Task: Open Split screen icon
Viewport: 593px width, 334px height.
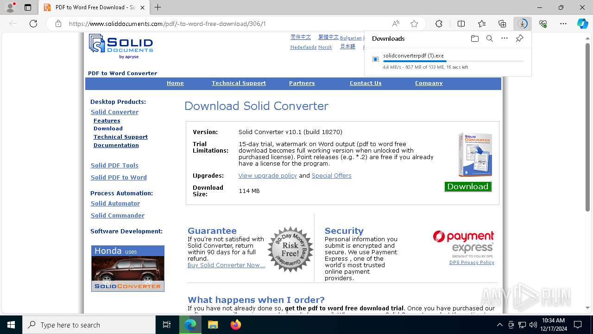Action: (x=461, y=24)
